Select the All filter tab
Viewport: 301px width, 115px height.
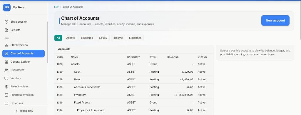coord(58,38)
